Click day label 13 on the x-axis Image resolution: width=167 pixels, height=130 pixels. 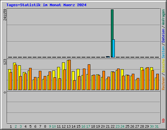[68, 126]
